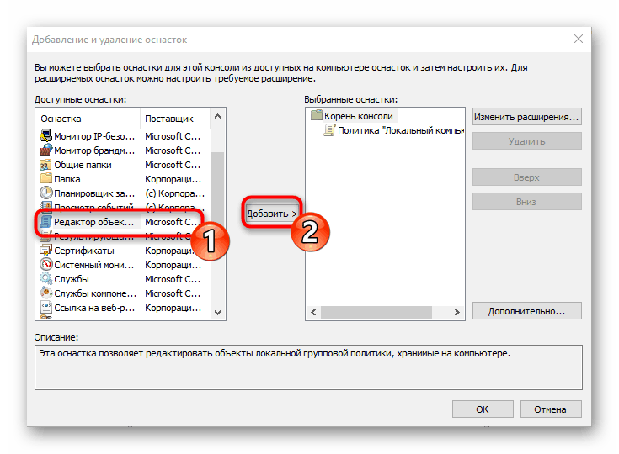619x454 pixels.
Task: Click Корпораци... vendor for Папка
Action: (x=173, y=179)
